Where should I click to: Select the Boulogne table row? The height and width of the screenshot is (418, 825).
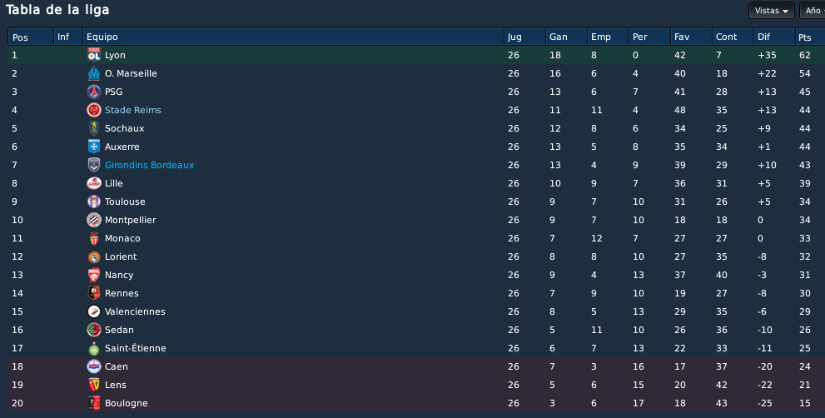(416, 403)
